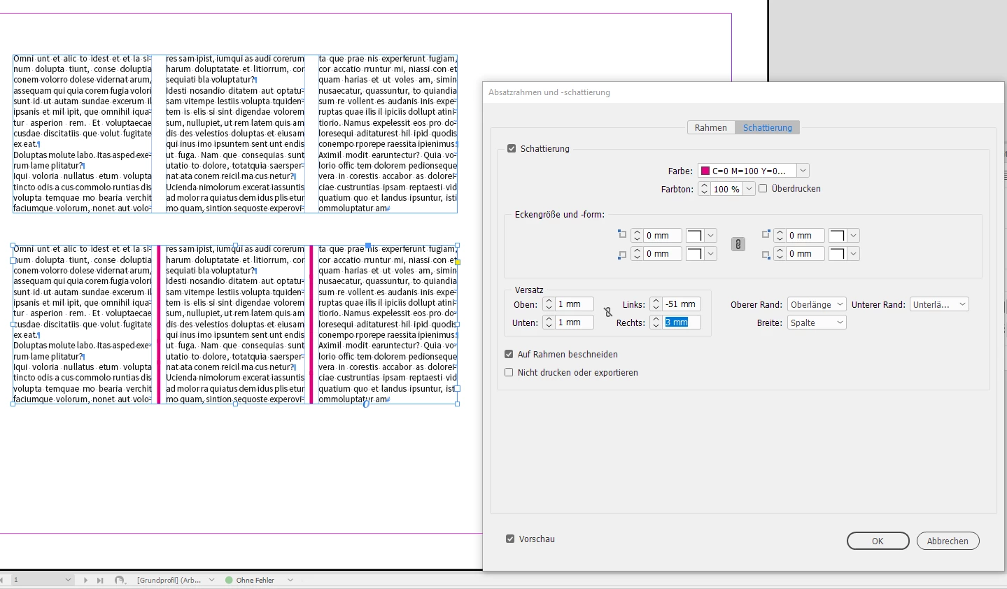Click the Farbton 100 % field
The width and height of the screenshot is (1007, 589).
coord(727,189)
